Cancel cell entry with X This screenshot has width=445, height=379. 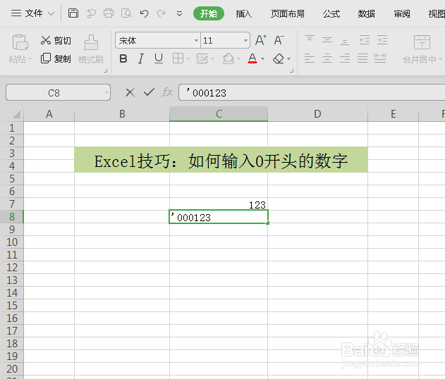point(130,92)
